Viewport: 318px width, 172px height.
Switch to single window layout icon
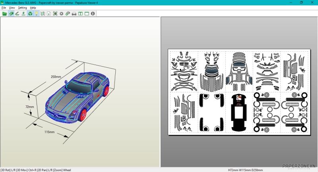(87, 13)
